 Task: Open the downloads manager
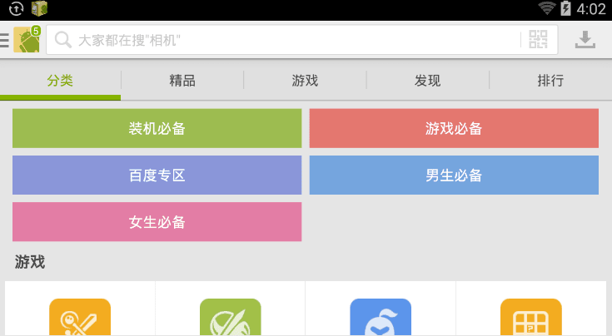586,40
